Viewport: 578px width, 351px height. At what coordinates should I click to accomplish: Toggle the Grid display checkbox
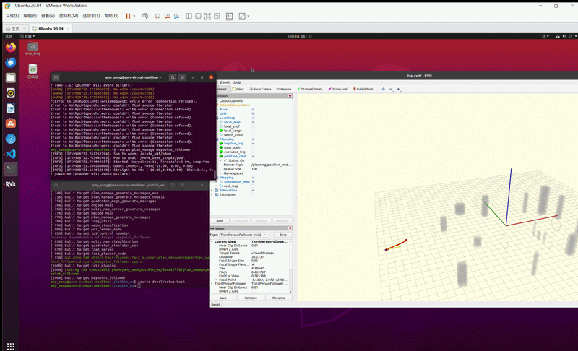253,113
